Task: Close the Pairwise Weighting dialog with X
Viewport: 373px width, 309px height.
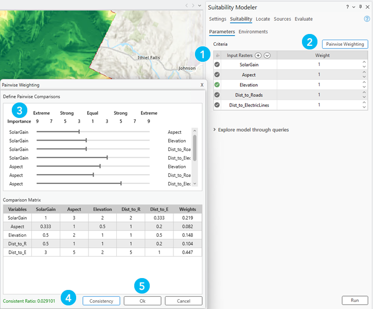Action: pos(202,85)
